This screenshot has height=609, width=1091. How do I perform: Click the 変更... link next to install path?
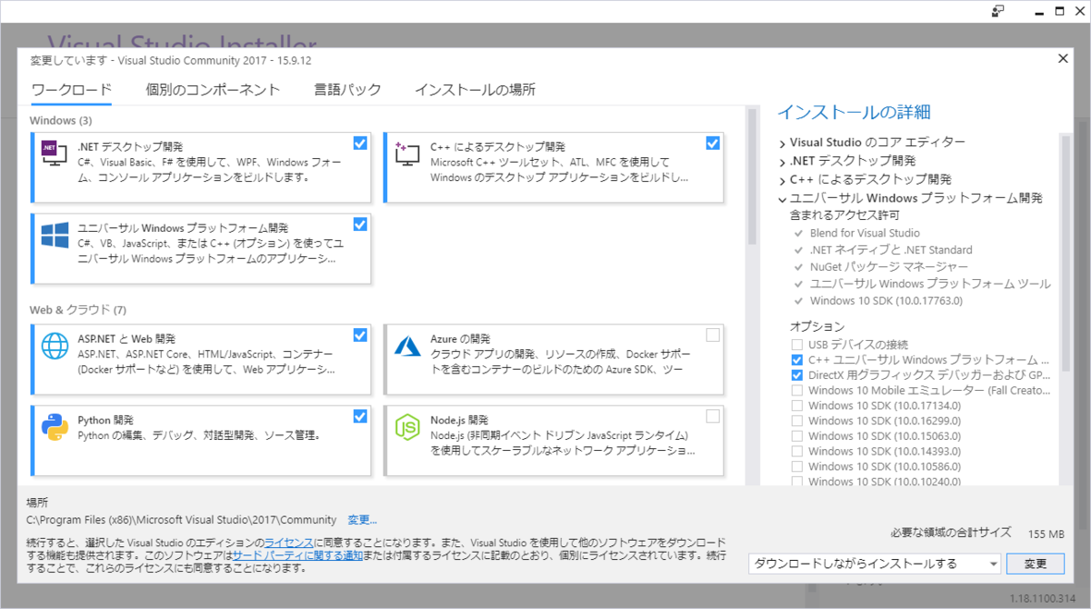(x=362, y=520)
